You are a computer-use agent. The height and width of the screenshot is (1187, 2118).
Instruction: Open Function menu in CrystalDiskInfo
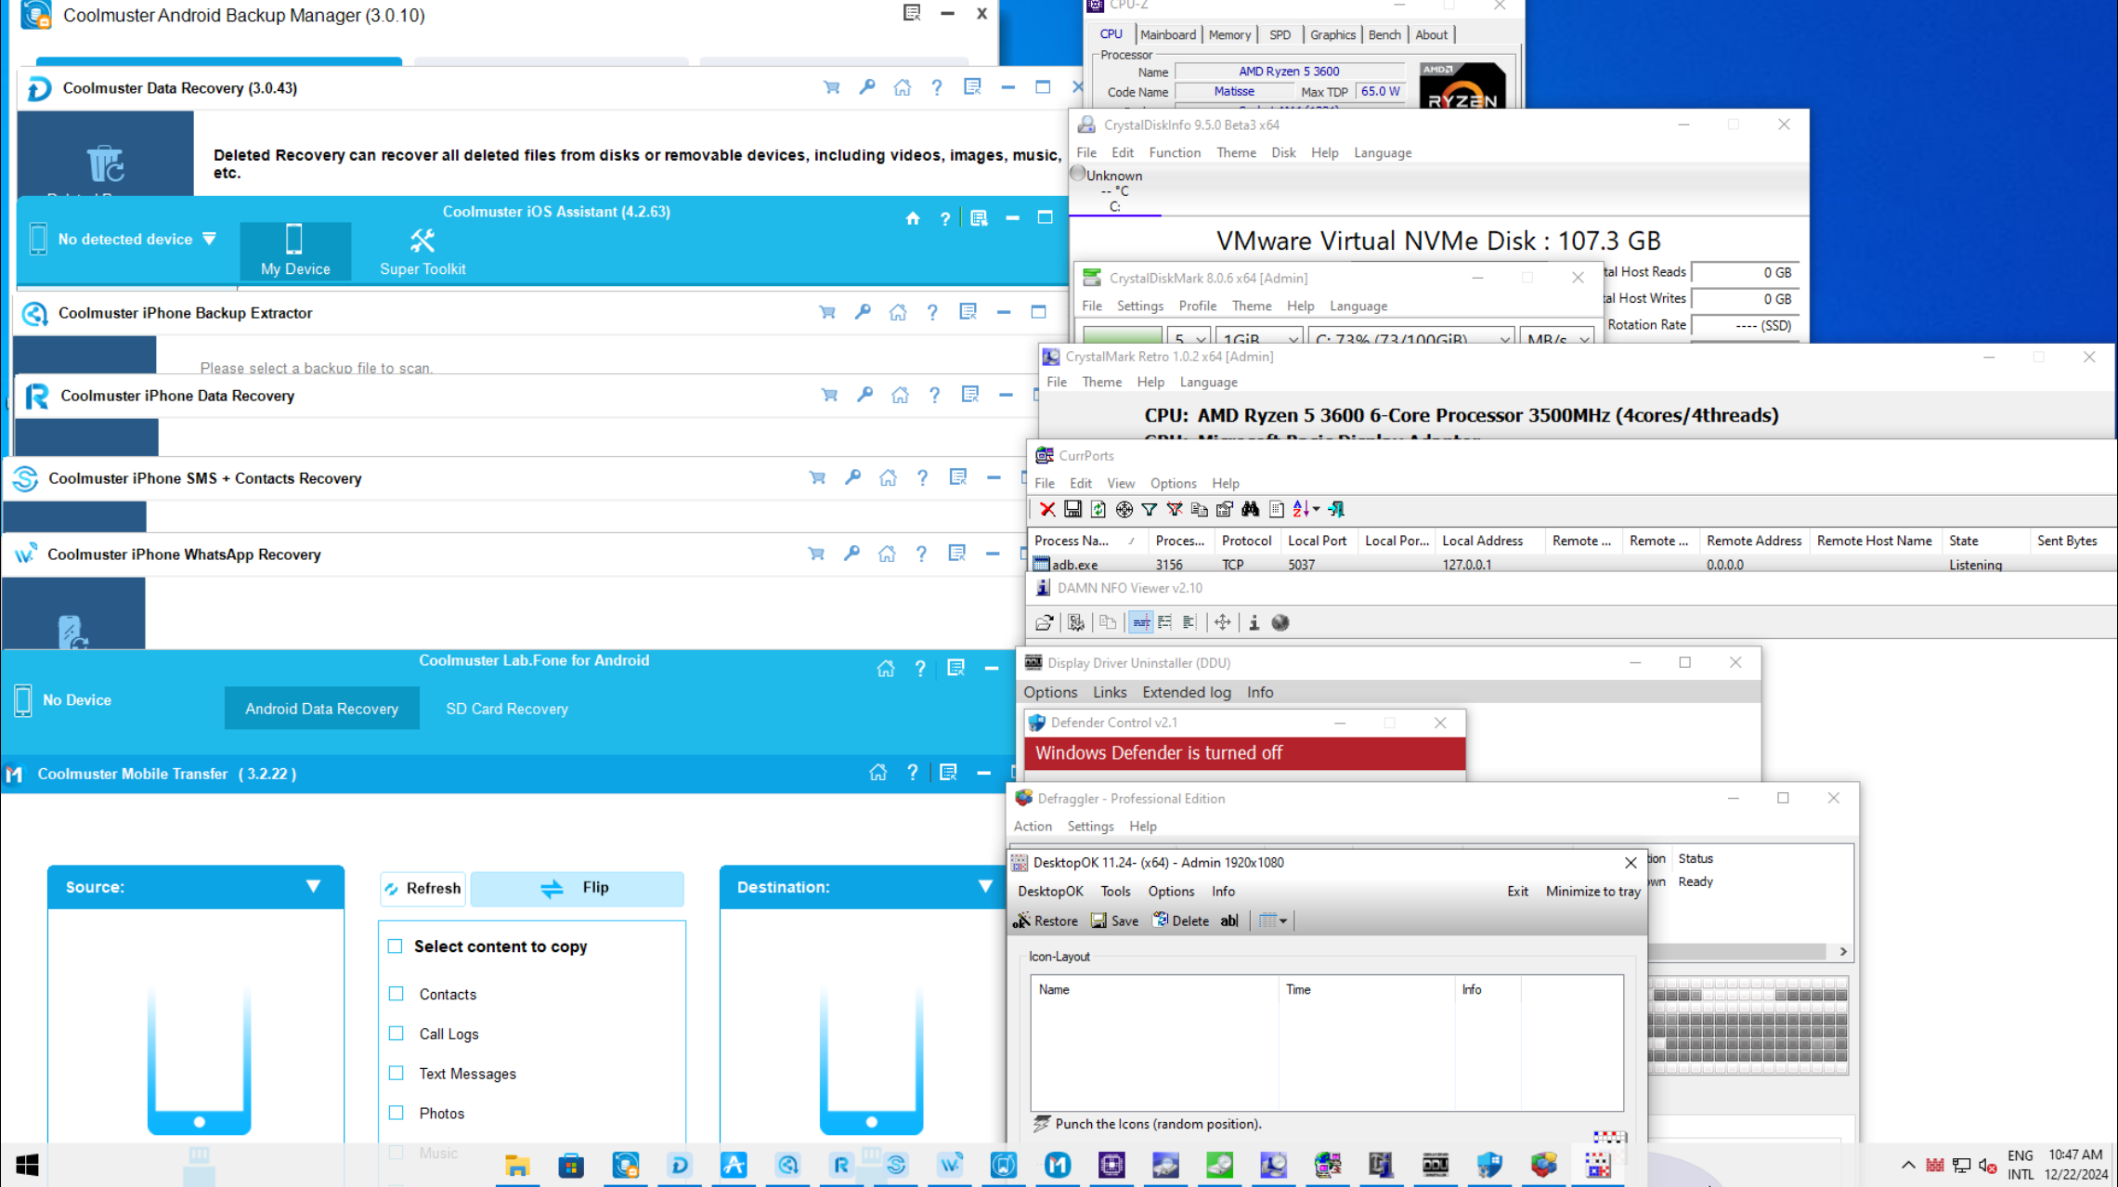1175,152
